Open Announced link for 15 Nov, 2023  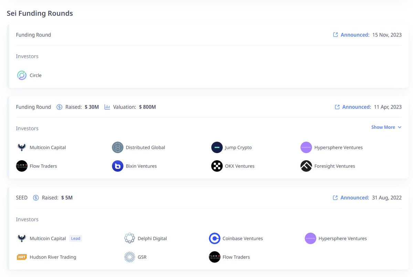coord(355,35)
